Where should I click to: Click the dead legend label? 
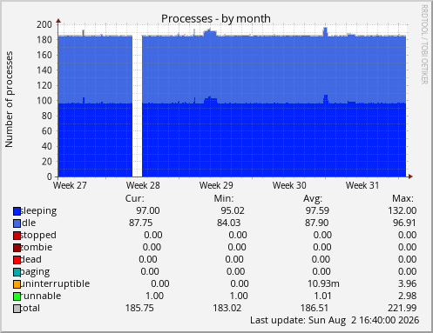pyautogui.click(x=31, y=259)
